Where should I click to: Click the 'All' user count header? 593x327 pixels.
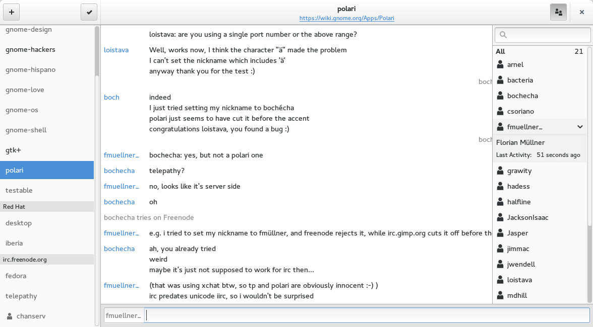click(540, 51)
